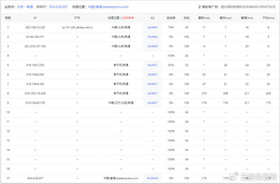This screenshot has height=184, width=280.
Task: Click 中国/辽宁/沈阳/联通 location cell
Action: click(x=121, y=103)
